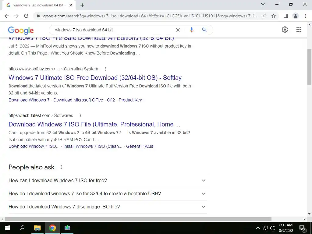Click Download Window 7 ISO... sitelink
This screenshot has height=234, width=312.
click(34, 146)
